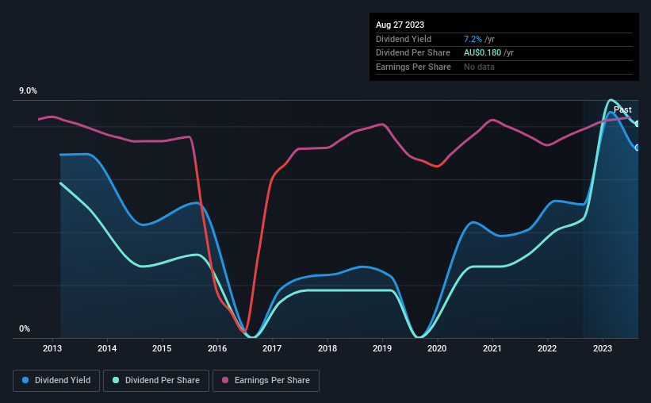Screen dimensions: 651x403
Task: Toggle the Dividend Yield legend button
Action: (x=56, y=381)
